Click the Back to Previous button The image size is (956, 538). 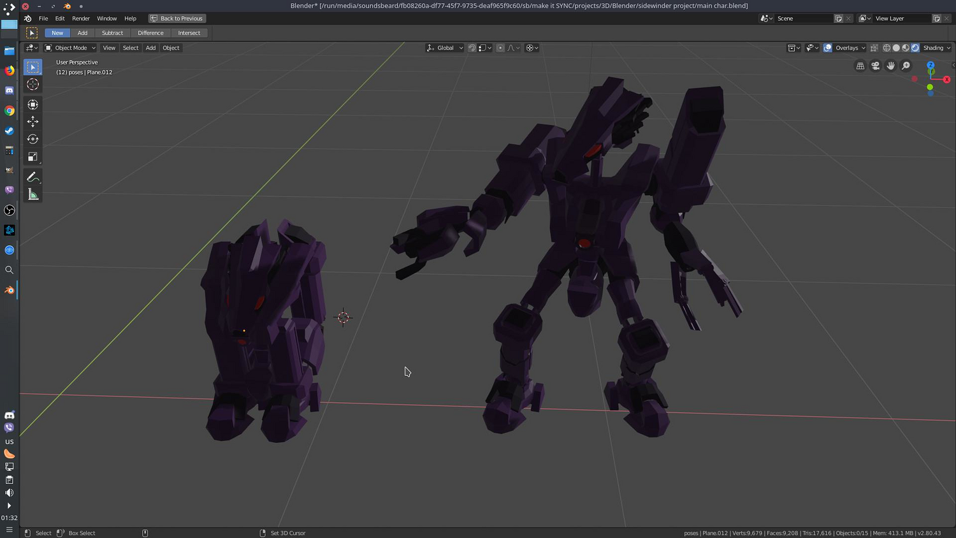coord(177,18)
